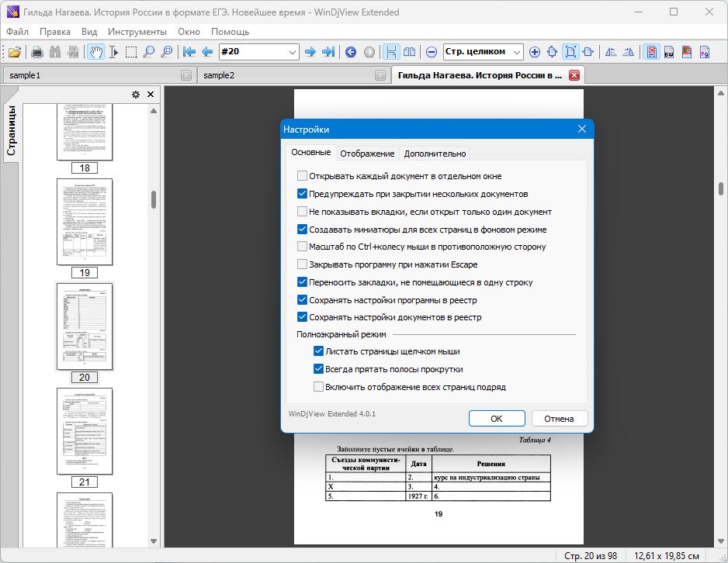The width and height of the screenshot is (728, 563).
Task: Click the open file folder icon
Action: click(x=15, y=52)
